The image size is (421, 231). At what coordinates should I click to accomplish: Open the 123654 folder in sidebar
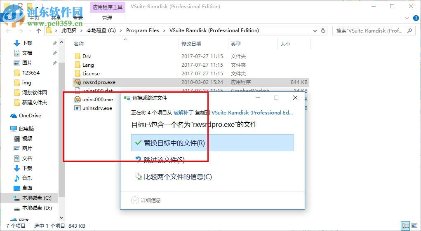(31, 72)
